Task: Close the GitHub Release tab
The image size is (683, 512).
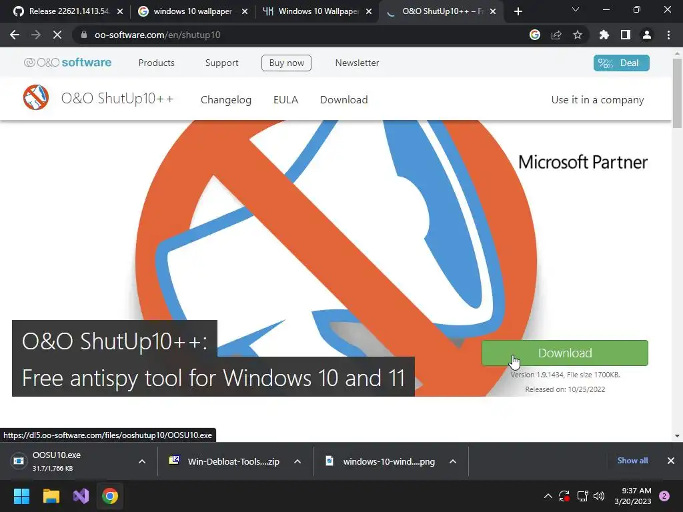Action: point(120,11)
